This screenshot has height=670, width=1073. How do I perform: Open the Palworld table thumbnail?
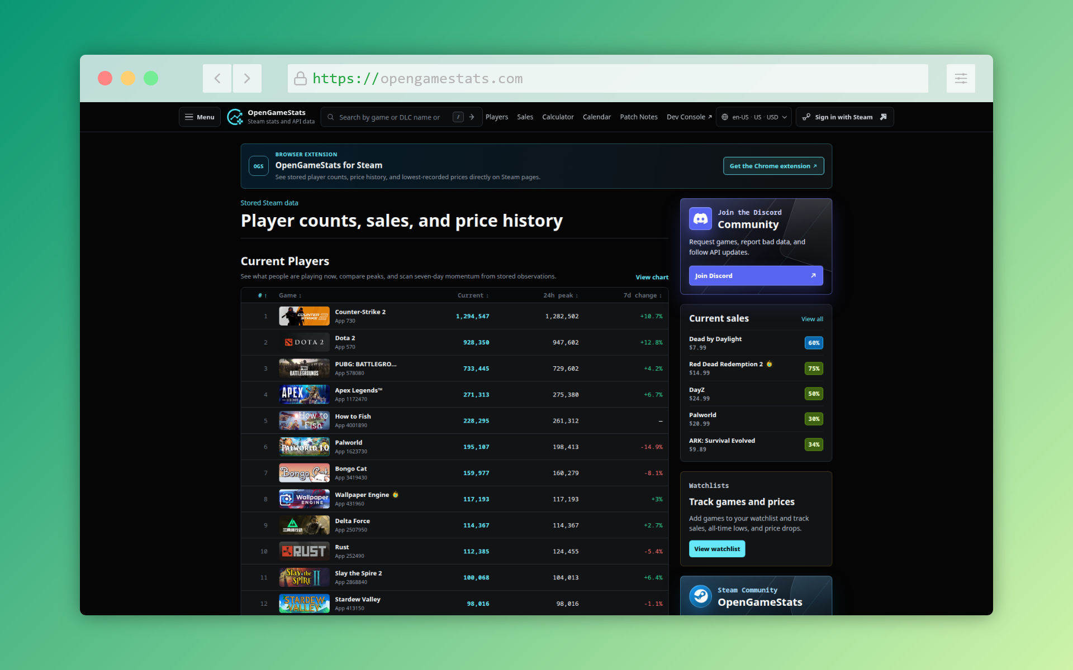coord(304,447)
